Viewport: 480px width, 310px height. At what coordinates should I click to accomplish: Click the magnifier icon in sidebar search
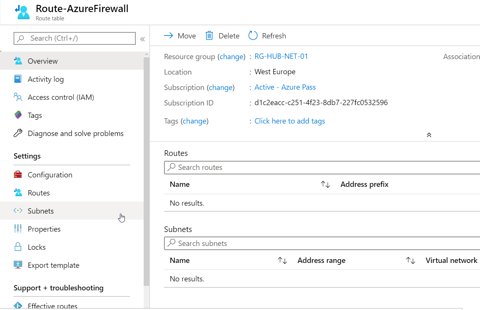[21, 38]
